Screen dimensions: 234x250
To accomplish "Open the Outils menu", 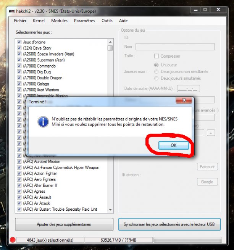I will (x=107, y=21).
